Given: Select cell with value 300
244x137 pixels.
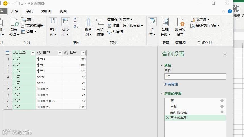Looking at the screenshot, I should [75, 65].
